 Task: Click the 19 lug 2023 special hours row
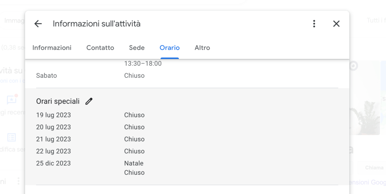click(187, 115)
